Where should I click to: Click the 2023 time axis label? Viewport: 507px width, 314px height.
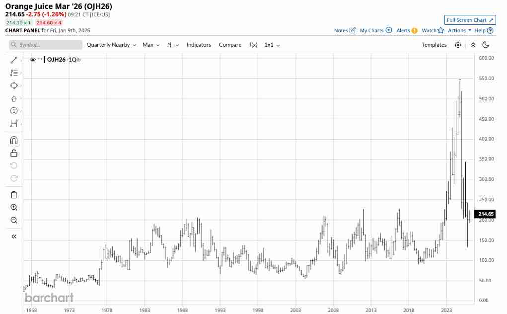pyautogui.click(x=446, y=310)
